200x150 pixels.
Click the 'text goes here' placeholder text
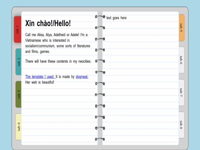(x=116, y=18)
